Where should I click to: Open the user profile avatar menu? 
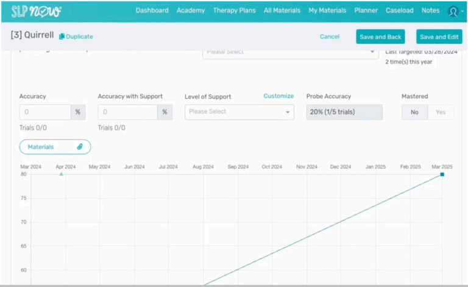tap(453, 11)
